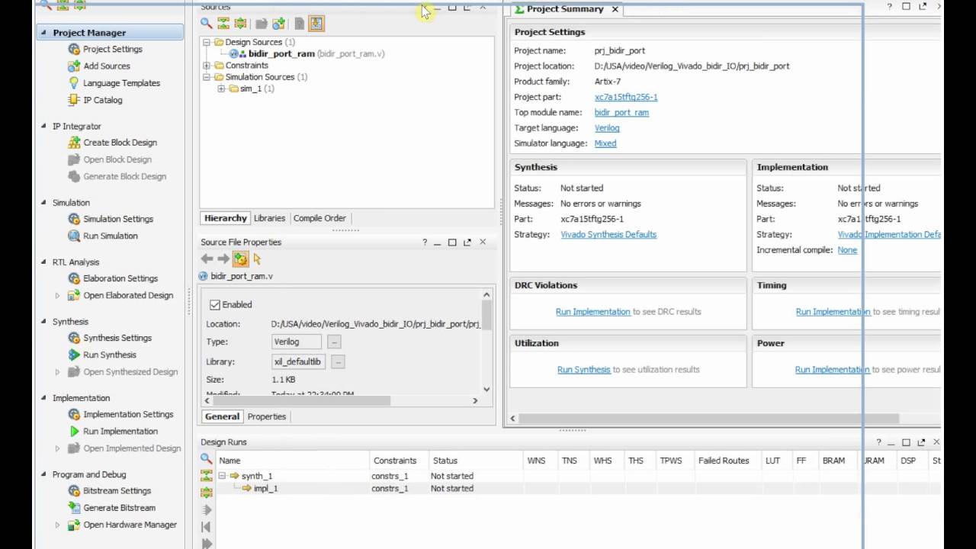Screen dimensions: 976x549
Task: Expand Open Elaborated Design
Action: (x=57, y=295)
